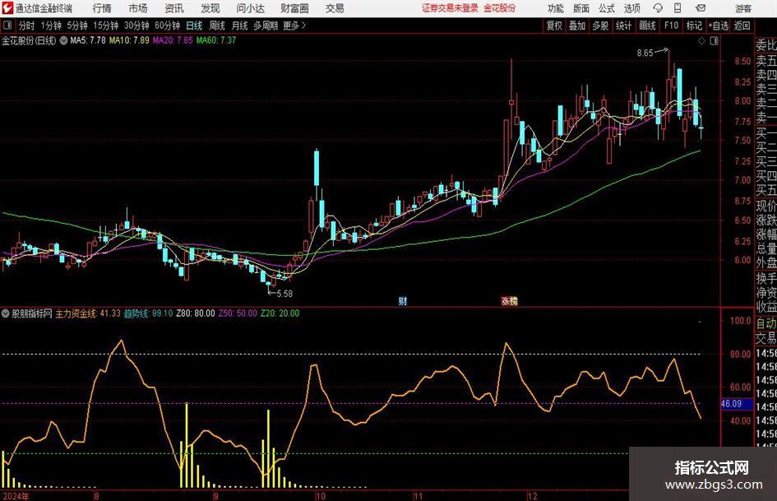Click the 标记 mark toolbar button

(694, 26)
